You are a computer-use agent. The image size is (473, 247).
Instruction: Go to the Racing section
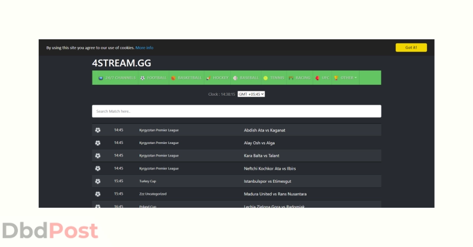(x=299, y=78)
